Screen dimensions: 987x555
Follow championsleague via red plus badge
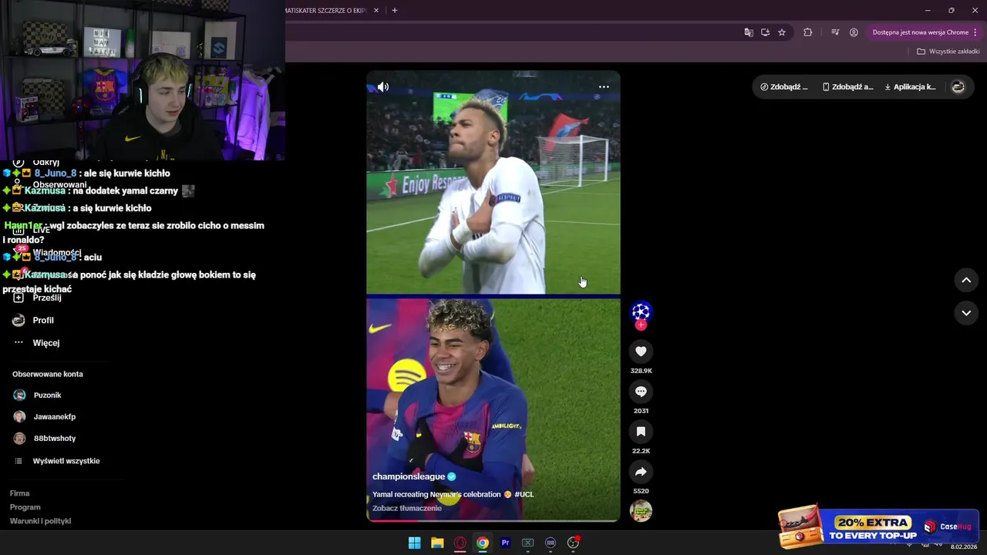tap(641, 325)
